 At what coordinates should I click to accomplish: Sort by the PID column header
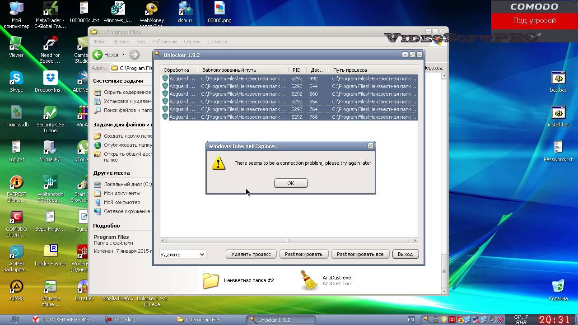297,70
